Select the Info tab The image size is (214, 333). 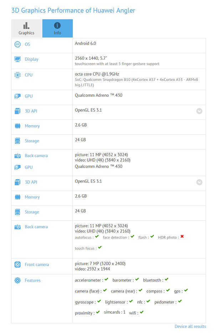coord(57,29)
